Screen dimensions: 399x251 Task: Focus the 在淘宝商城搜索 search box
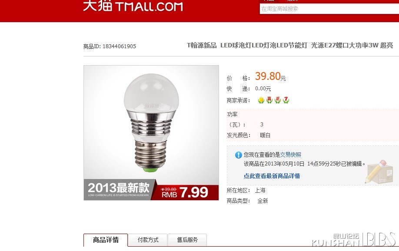click(x=329, y=9)
